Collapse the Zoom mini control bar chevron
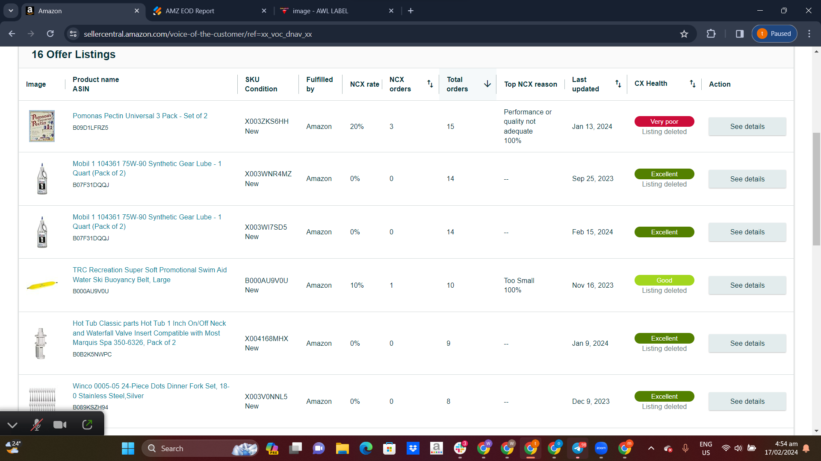The image size is (821, 461). click(12, 425)
